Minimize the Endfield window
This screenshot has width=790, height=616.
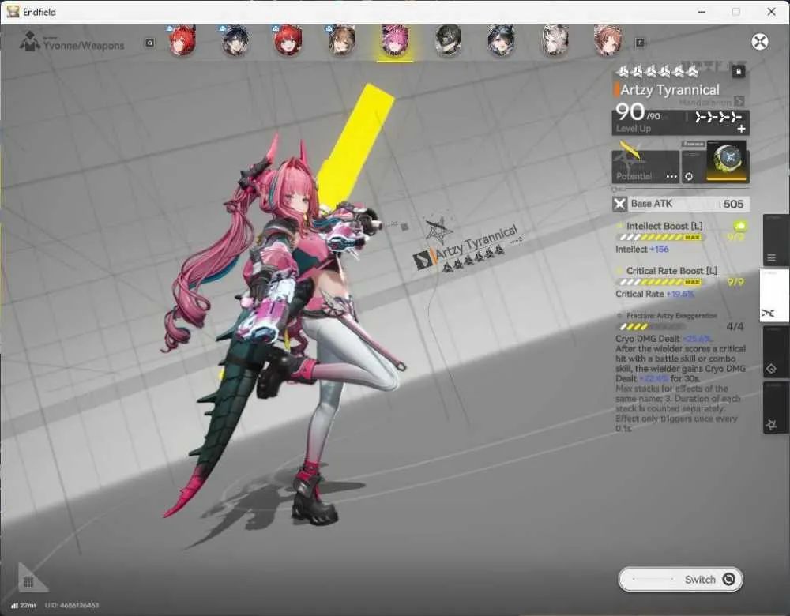coord(702,12)
